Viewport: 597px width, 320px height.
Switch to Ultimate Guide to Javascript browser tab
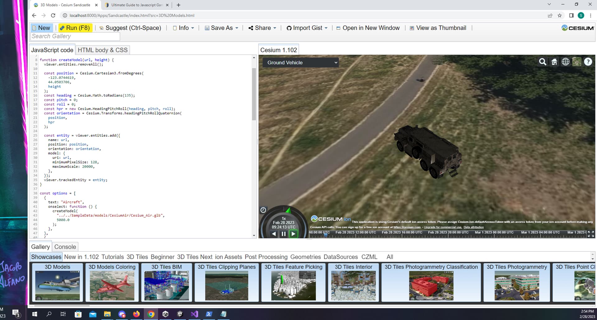coord(137,5)
